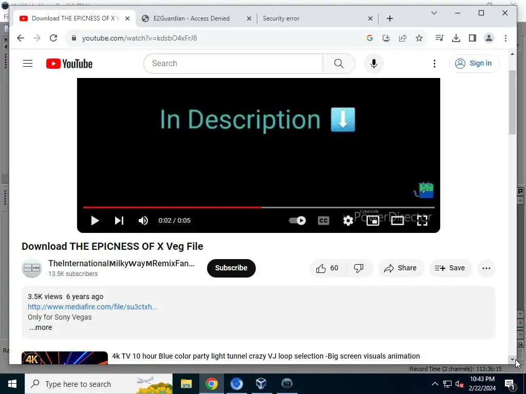The image size is (526, 394).
Task: Skip to the next video
Action: click(119, 221)
